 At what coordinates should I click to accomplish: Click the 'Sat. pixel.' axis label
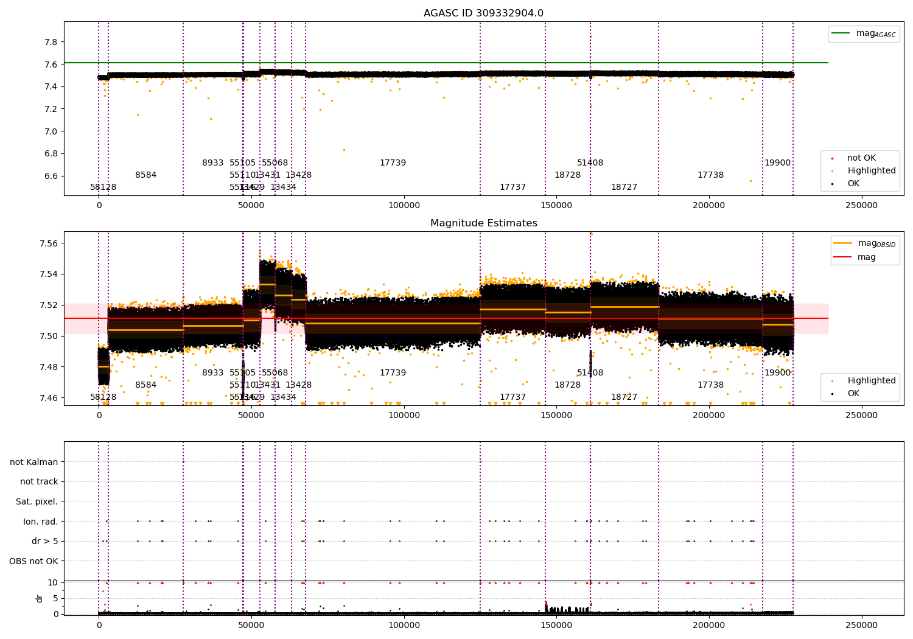(37, 501)
